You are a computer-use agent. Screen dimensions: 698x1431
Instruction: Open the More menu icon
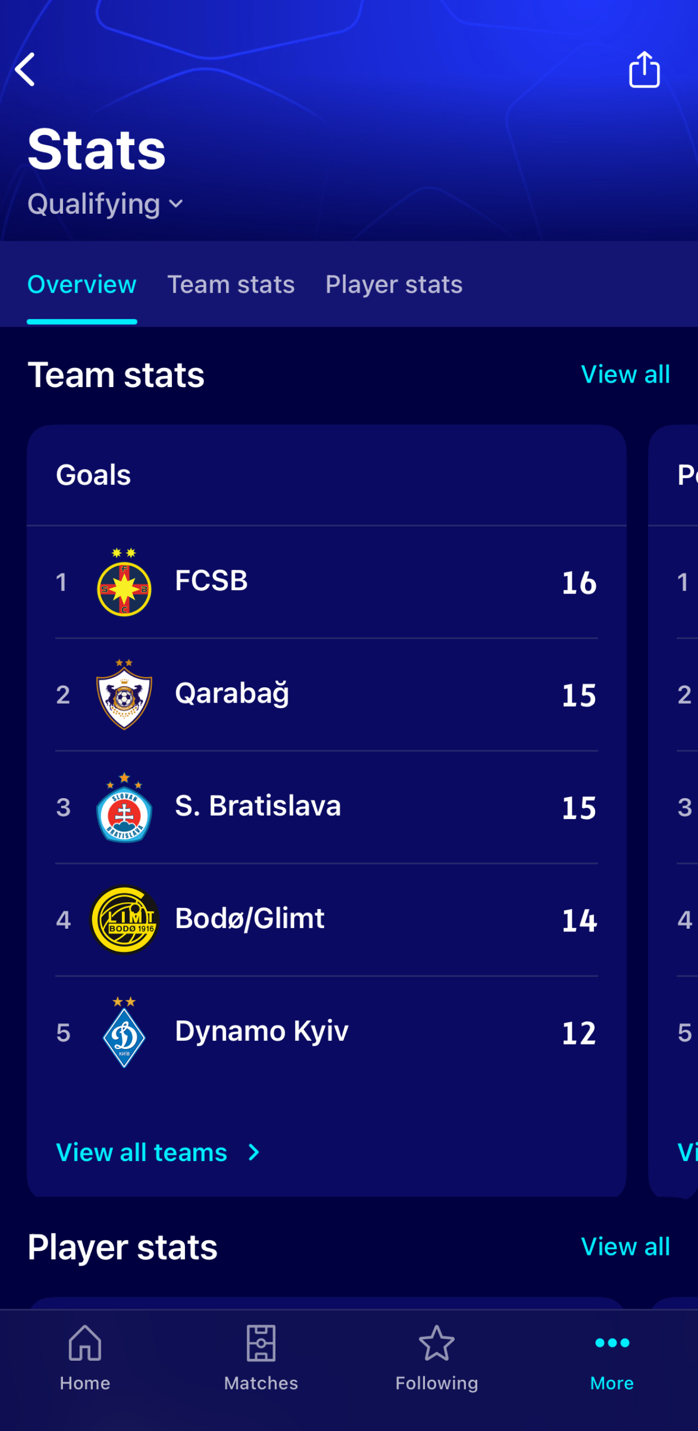[x=611, y=1344]
